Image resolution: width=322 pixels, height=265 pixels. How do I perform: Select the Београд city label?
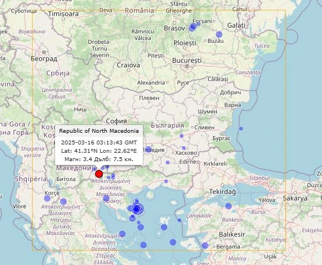point(44,59)
